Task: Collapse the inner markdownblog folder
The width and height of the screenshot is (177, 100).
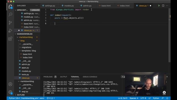Action: (19, 81)
